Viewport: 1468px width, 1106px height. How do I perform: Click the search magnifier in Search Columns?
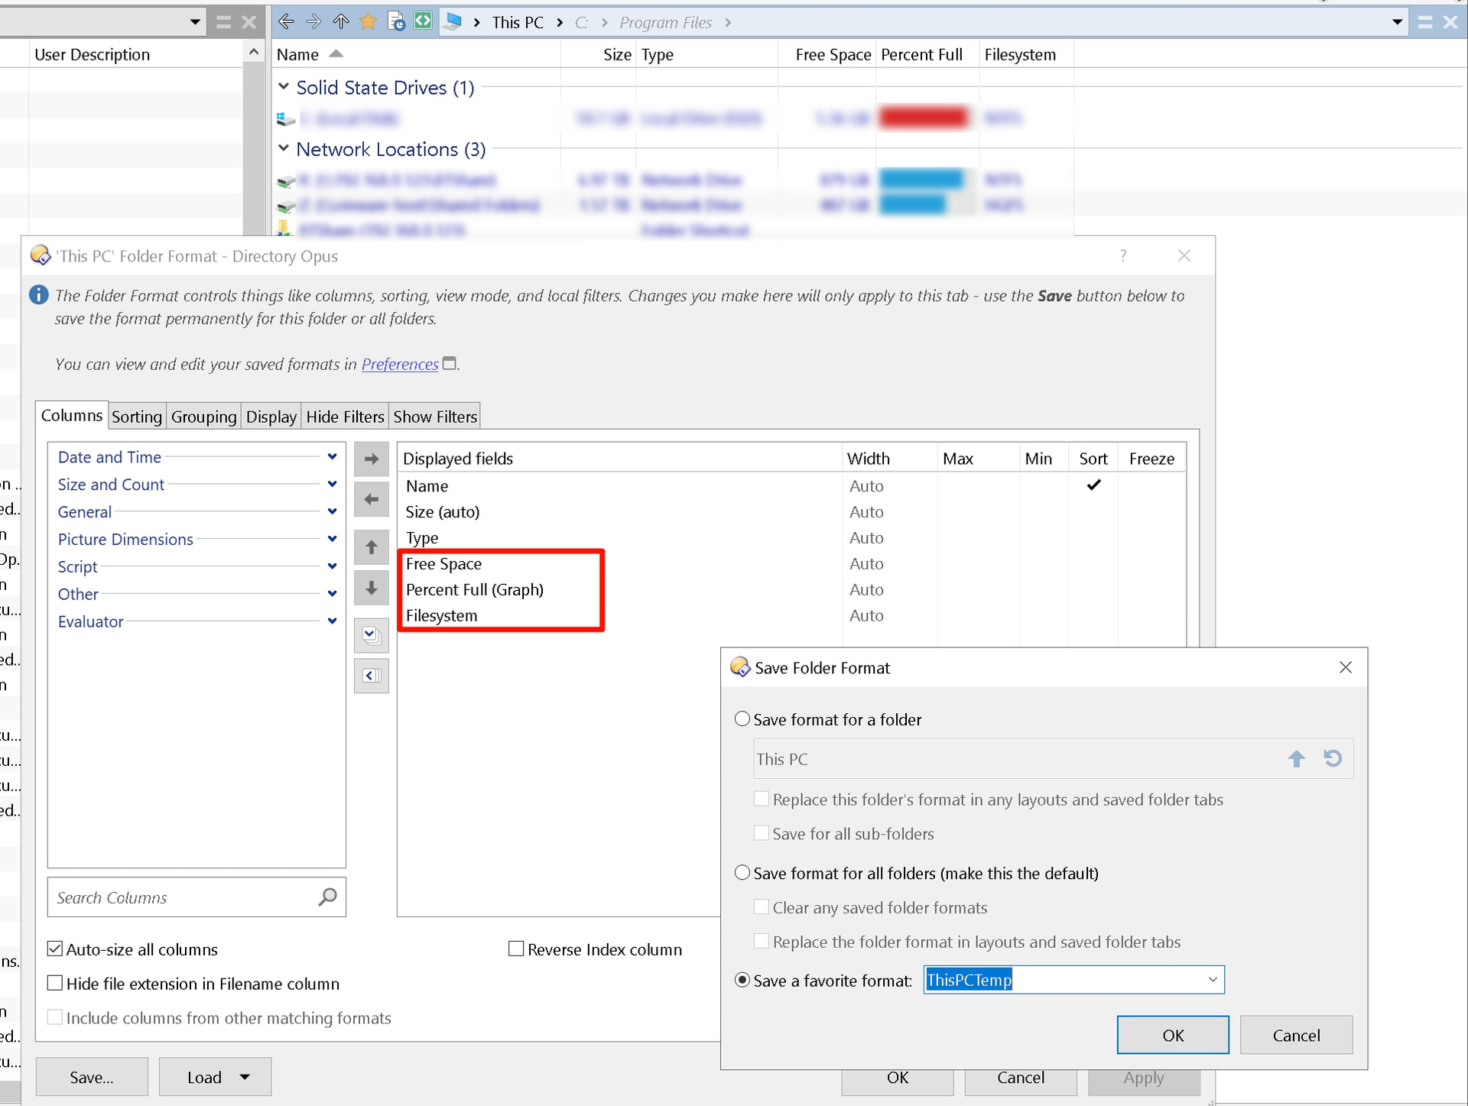(327, 897)
